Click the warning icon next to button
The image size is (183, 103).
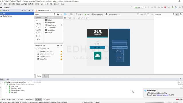[x=61, y=56]
